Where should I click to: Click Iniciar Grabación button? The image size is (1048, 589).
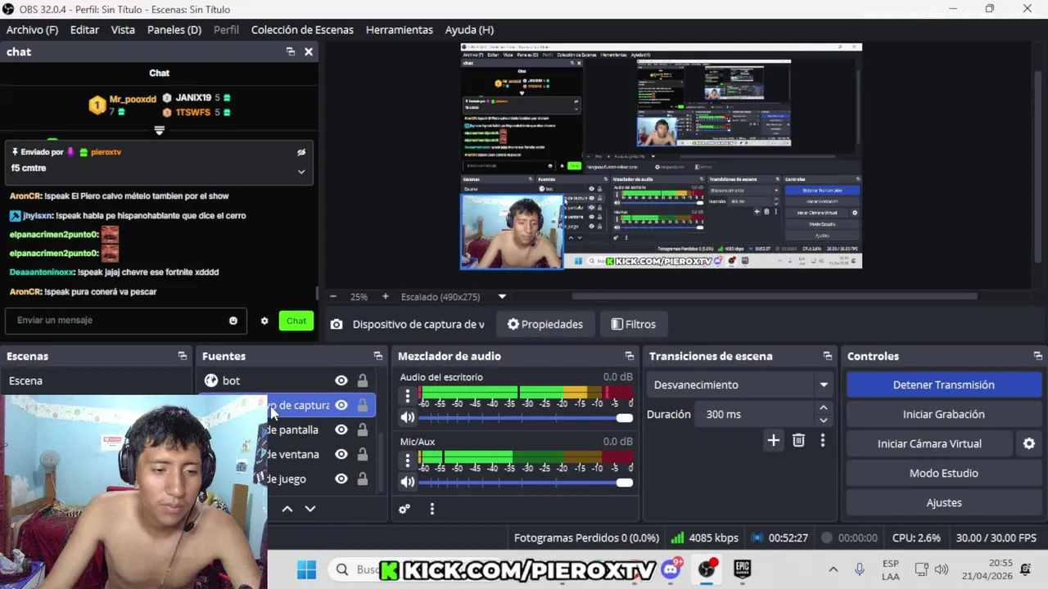943,414
